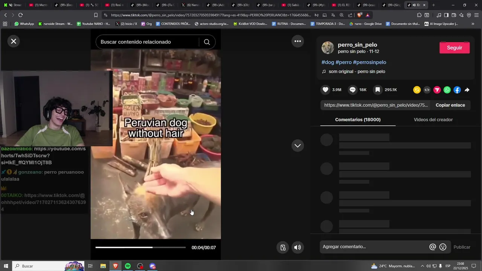Click the Seguir follow button

[x=455, y=48]
